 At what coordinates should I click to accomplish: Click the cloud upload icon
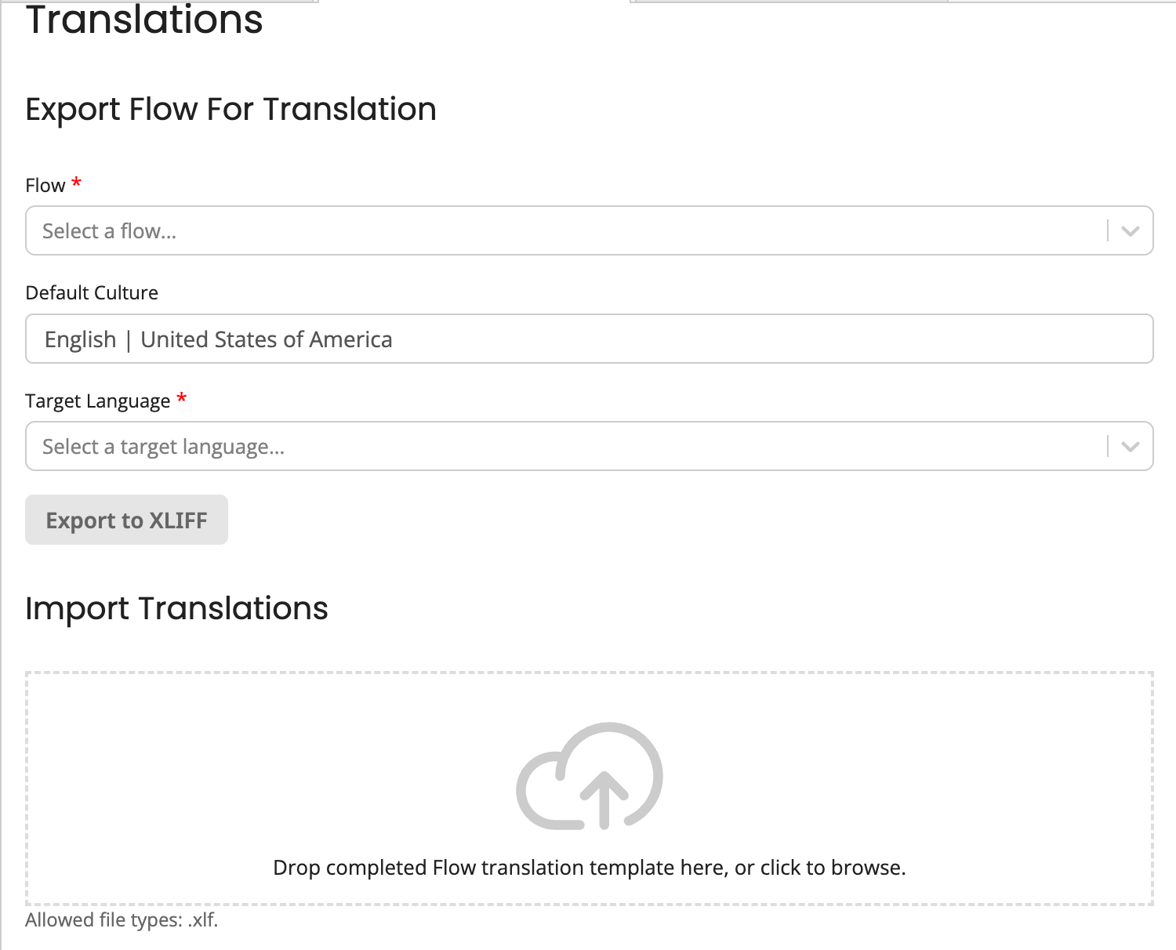coord(588,776)
